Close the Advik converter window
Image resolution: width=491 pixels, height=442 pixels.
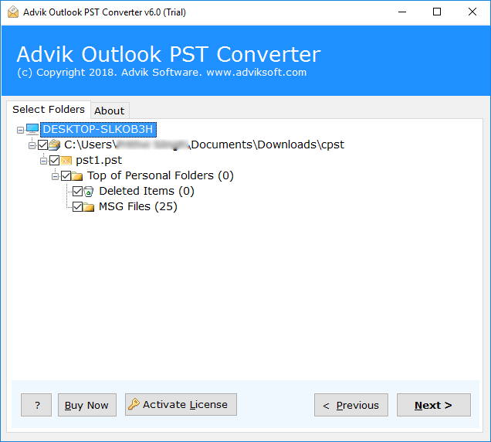click(x=472, y=12)
